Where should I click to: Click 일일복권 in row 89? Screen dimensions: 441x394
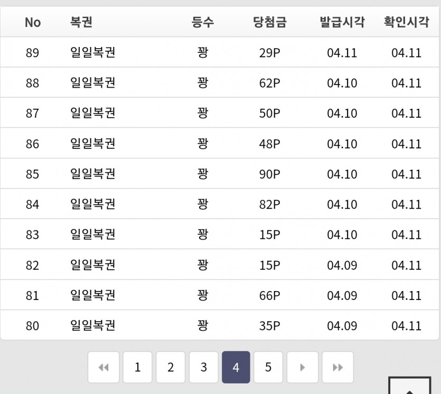92,52
